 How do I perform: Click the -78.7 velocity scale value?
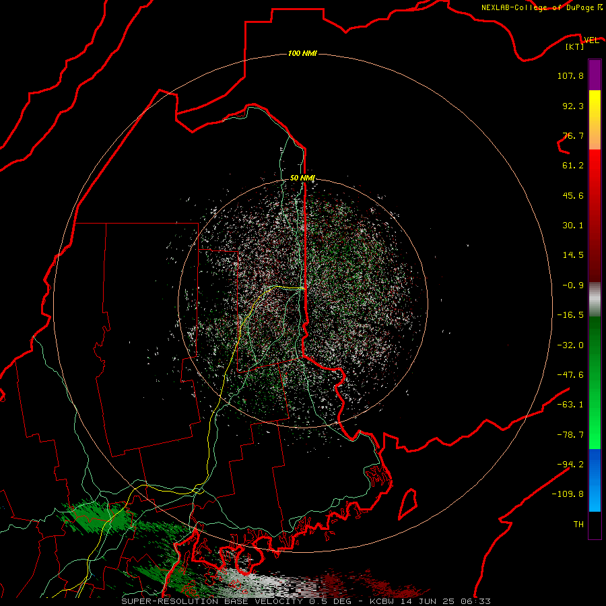tap(570, 435)
